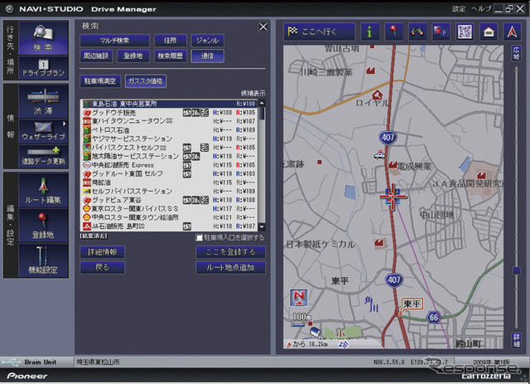The width and height of the screenshot is (530, 384).
Task: Click the route 66 shield on map
Action: tap(434, 318)
